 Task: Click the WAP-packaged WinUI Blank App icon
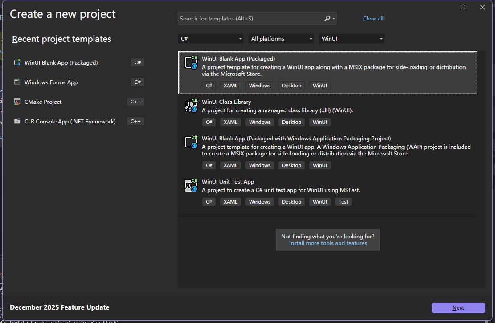[191, 142]
